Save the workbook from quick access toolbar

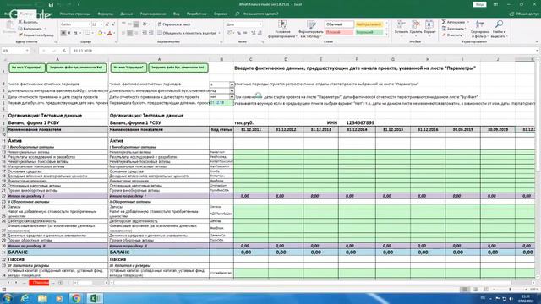coord(51,5)
